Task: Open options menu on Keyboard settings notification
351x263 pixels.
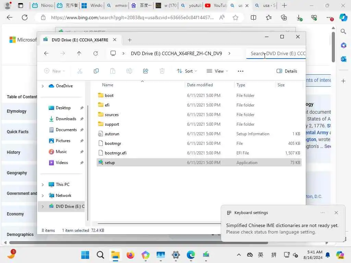Action: pyautogui.click(x=323, y=213)
